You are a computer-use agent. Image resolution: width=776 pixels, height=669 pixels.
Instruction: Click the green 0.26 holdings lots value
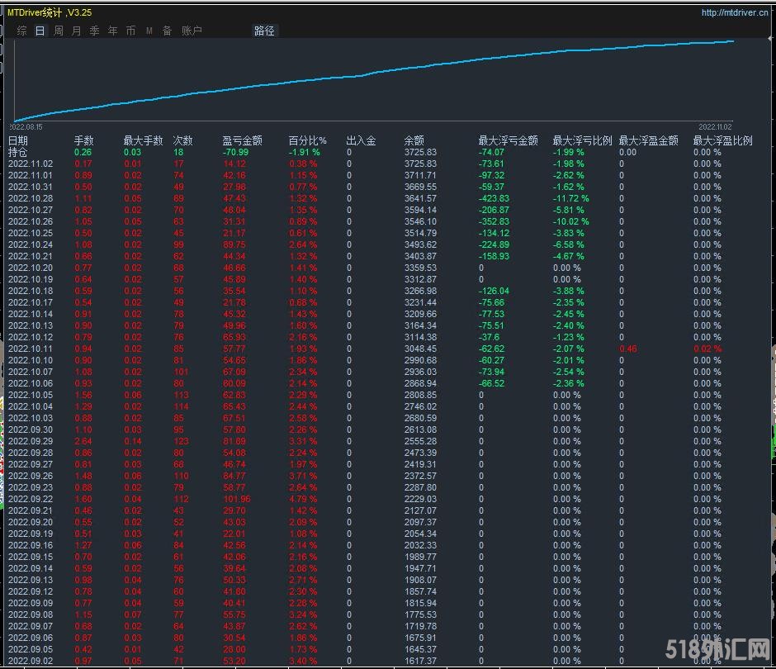click(x=83, y=153)
